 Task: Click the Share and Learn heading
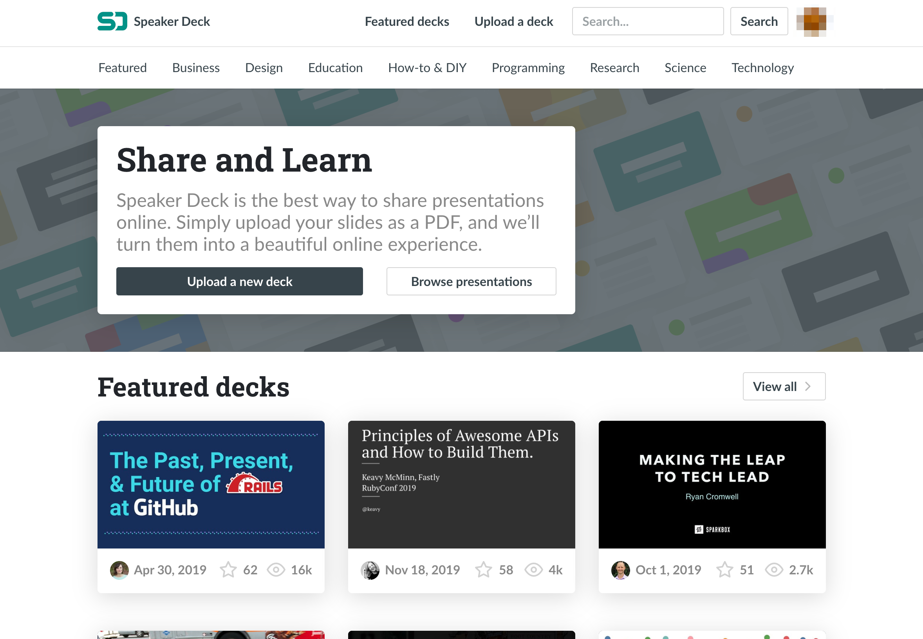tap(244, 160)
